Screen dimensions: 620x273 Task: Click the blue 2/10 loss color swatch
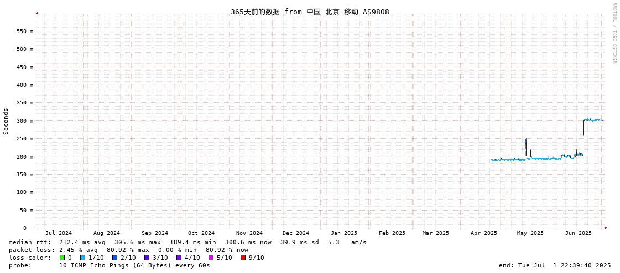coord(114,258)
